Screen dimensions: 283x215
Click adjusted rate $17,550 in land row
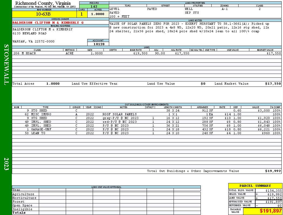(182, 53)
